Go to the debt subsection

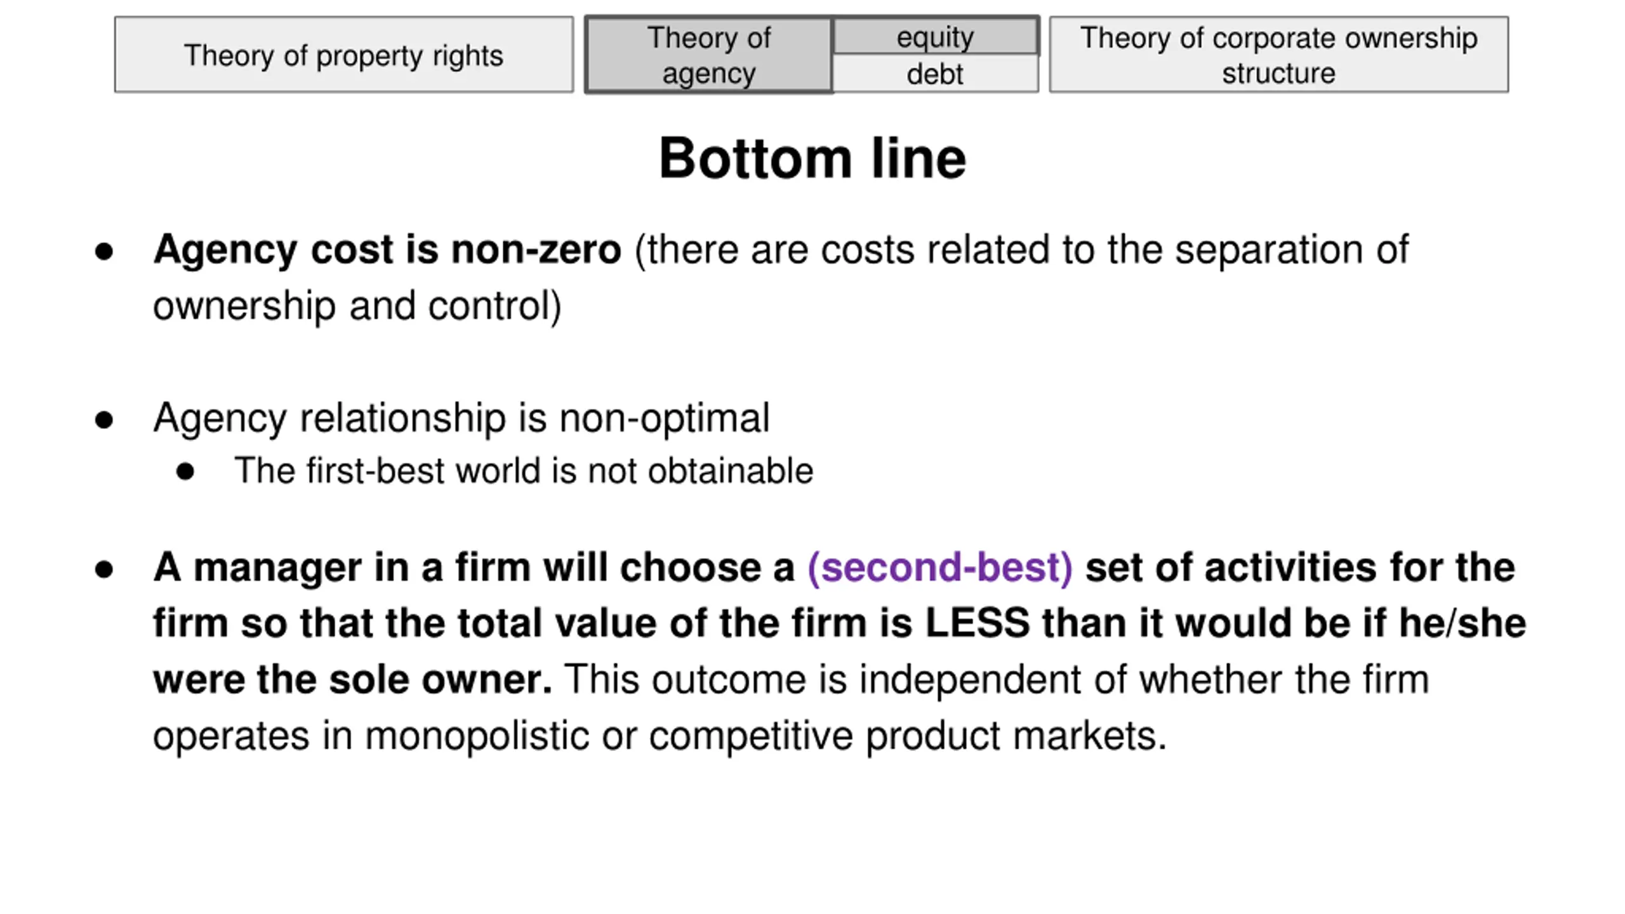935,74
